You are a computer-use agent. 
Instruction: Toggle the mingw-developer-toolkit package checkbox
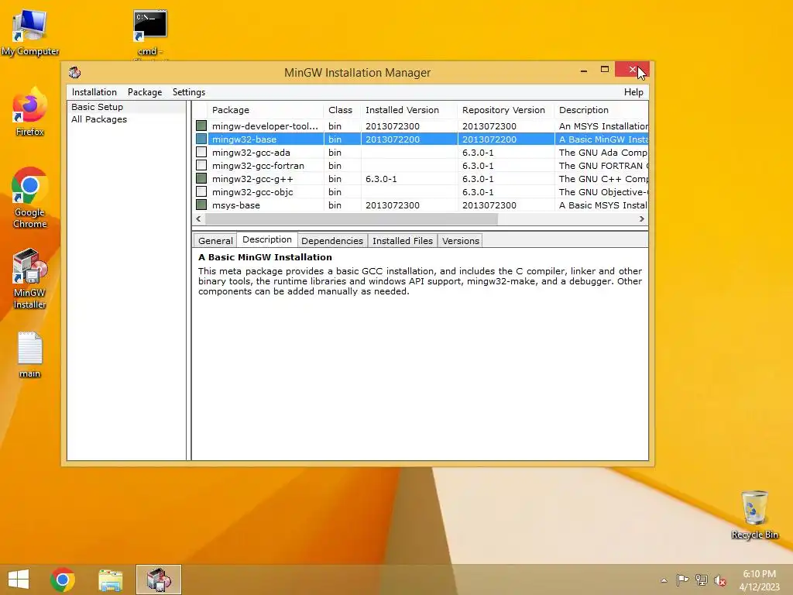pos(201,126)
